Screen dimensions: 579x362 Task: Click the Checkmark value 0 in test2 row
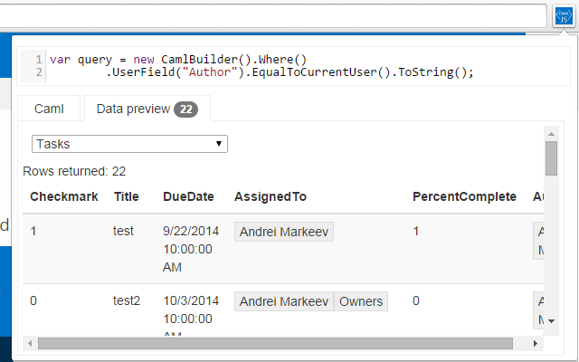coord(33,300)
